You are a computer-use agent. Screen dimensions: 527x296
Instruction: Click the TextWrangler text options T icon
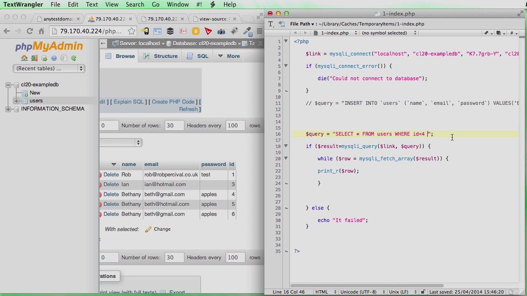[x=270, y=24]
